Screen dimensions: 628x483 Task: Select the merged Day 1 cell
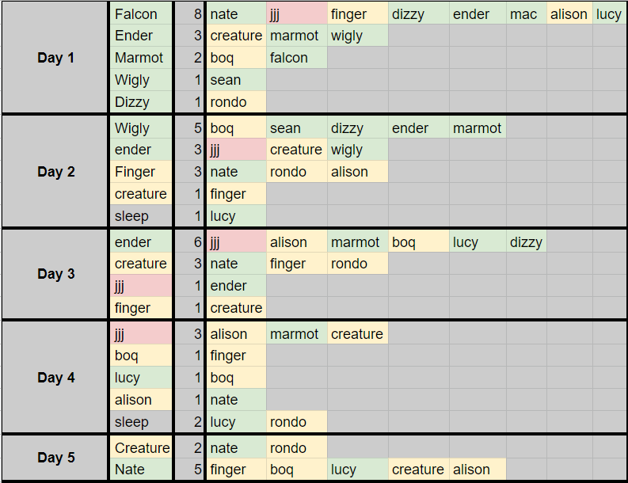pos(55,58)
